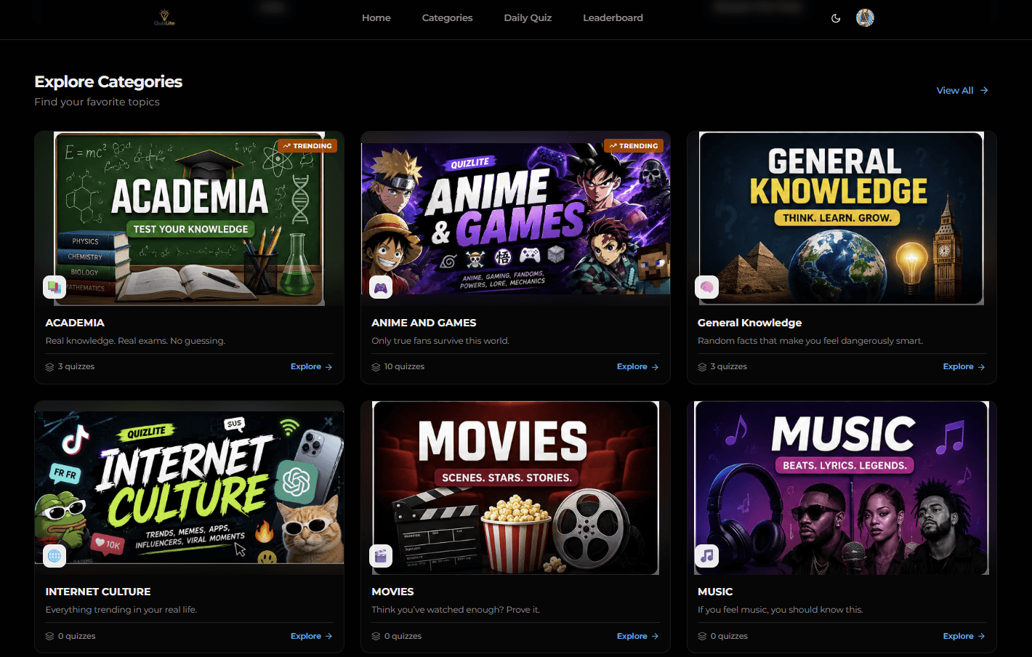
Task: Click the Internet Culture globe icon
Action: tap(55, 556)
